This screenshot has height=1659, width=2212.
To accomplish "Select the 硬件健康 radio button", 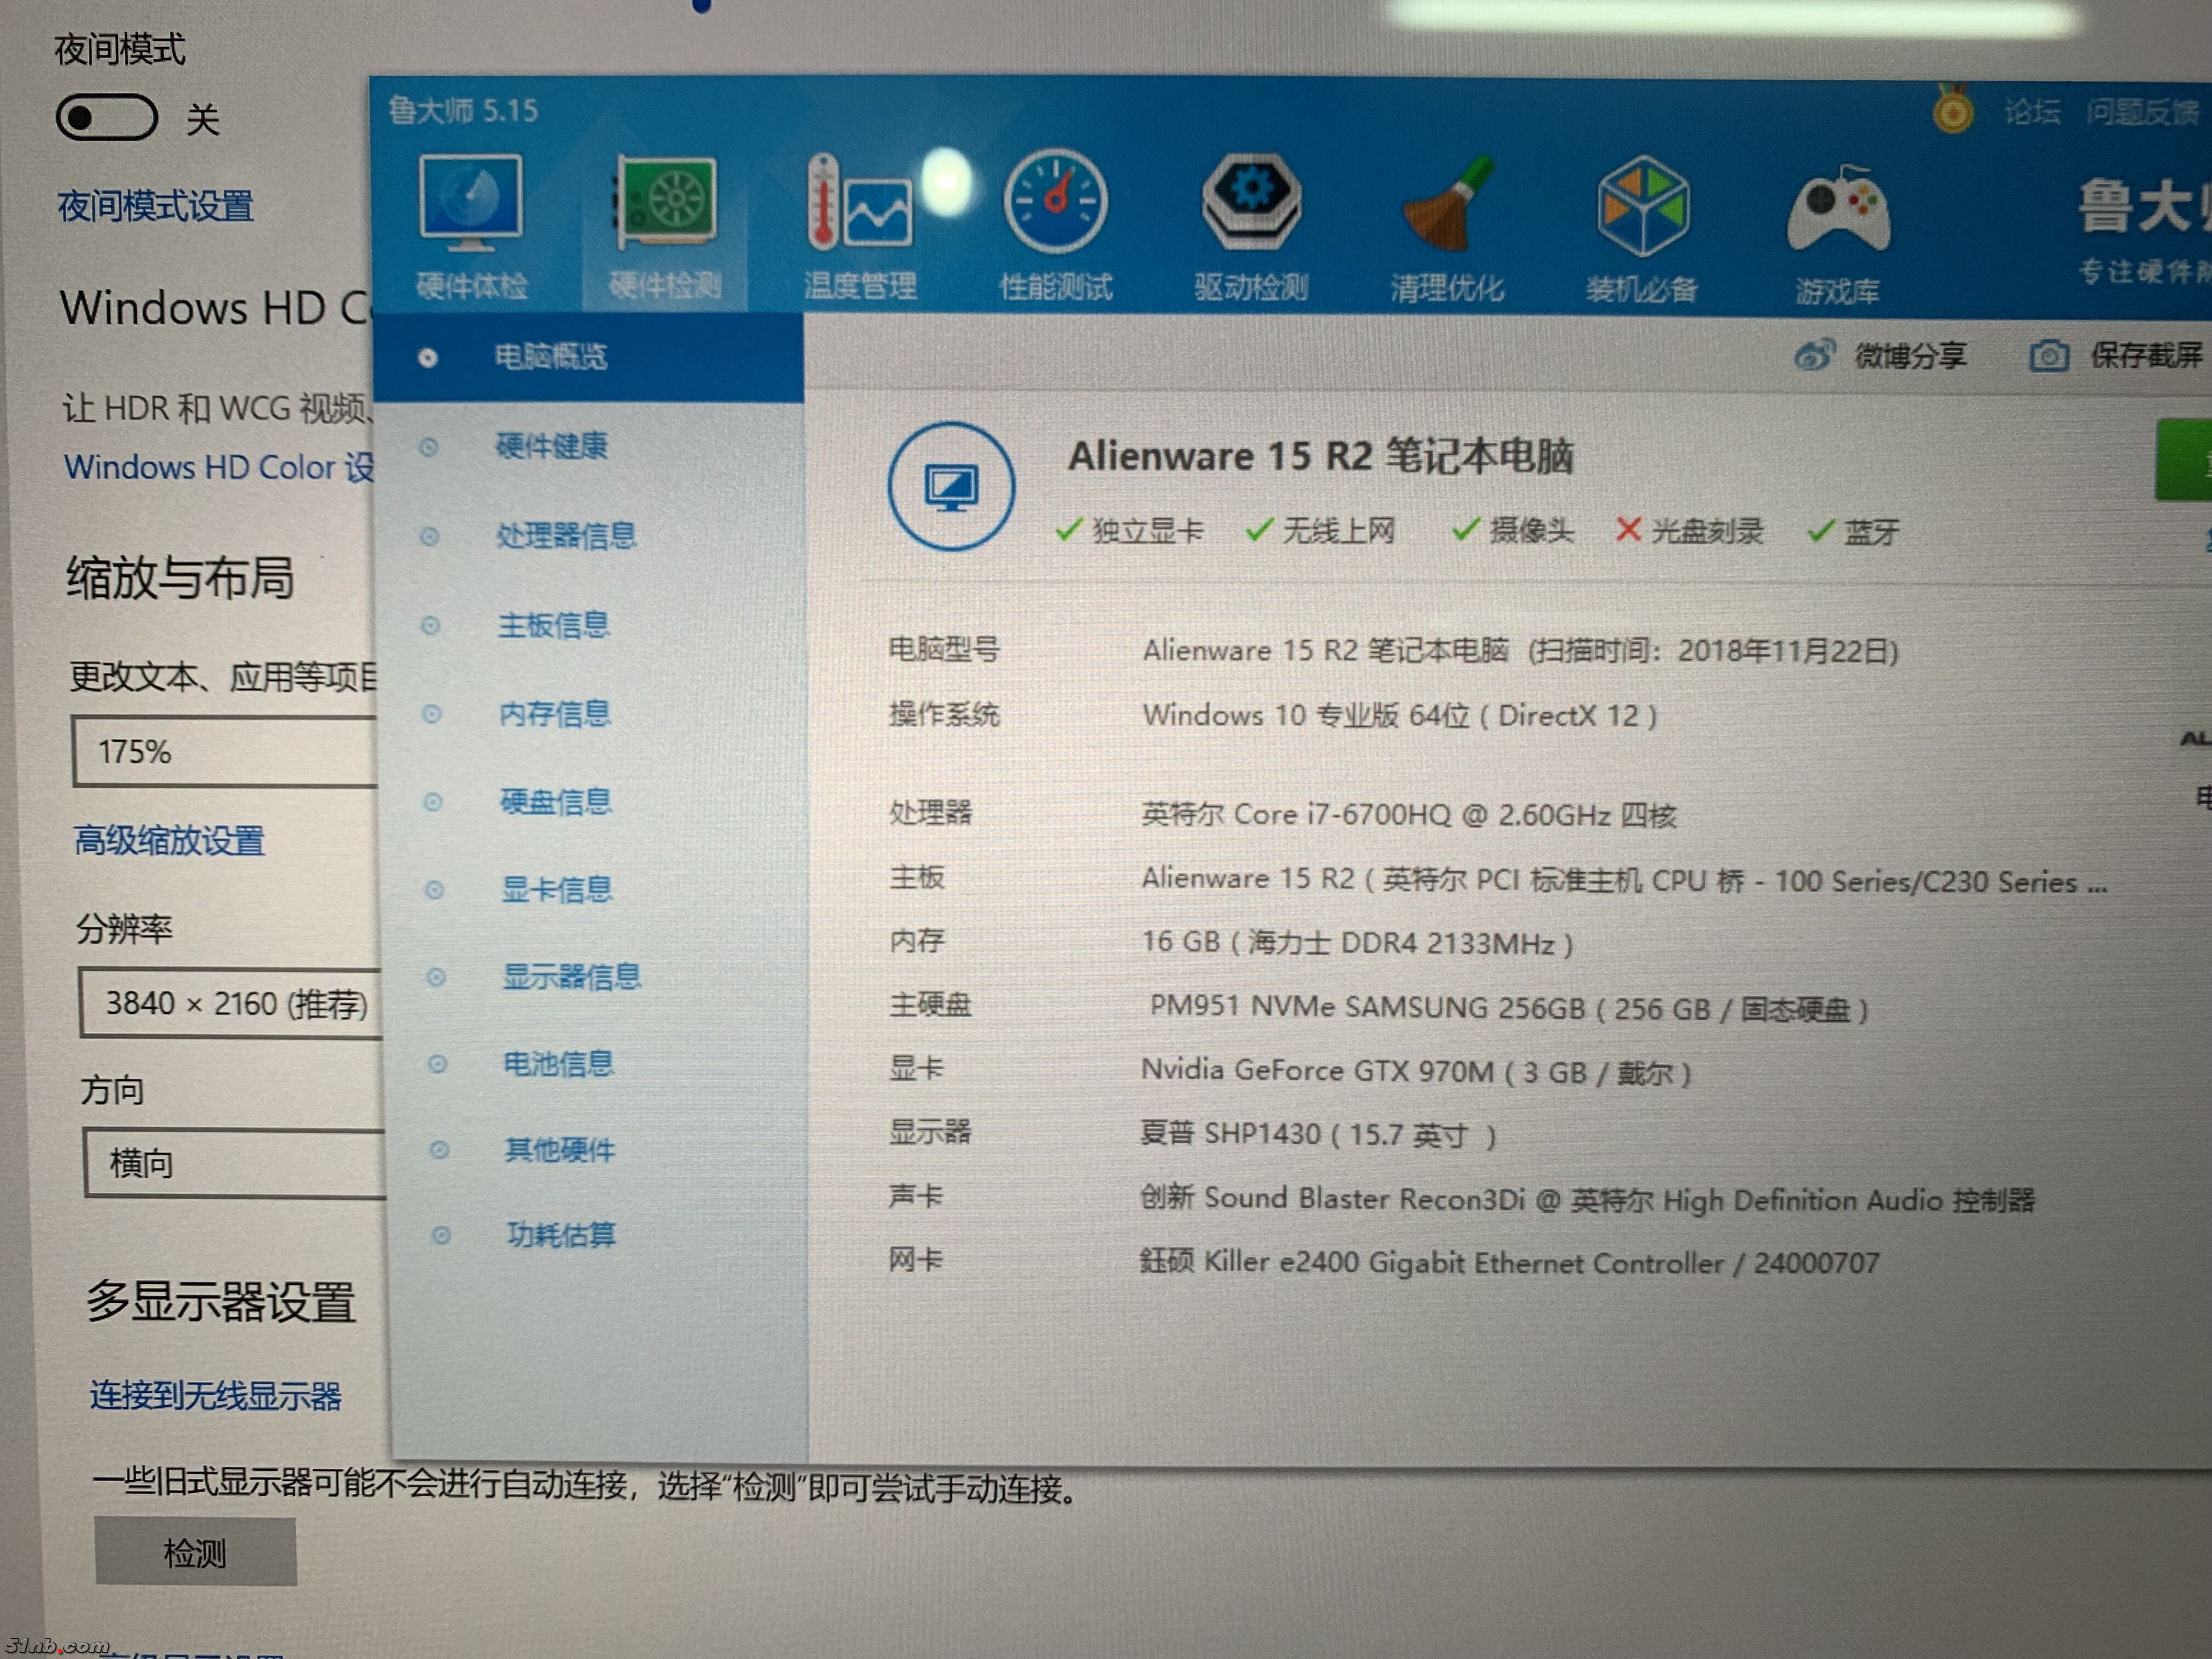I will pos(430,447).
